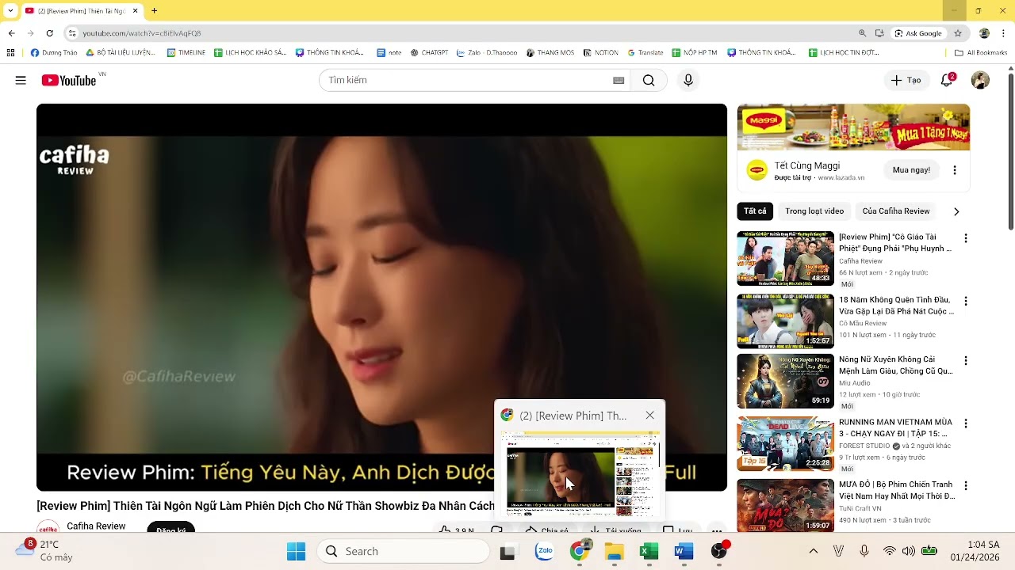Screen dimensions: 1015x570
Task: Open Excel from the taskbar
Action: coord(649,552)
